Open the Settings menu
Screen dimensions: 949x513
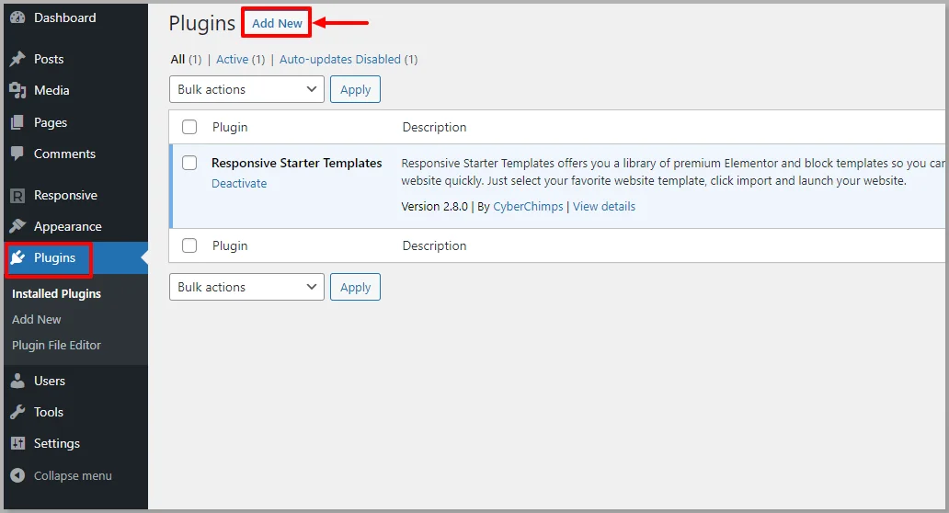(x=57, y=443)
